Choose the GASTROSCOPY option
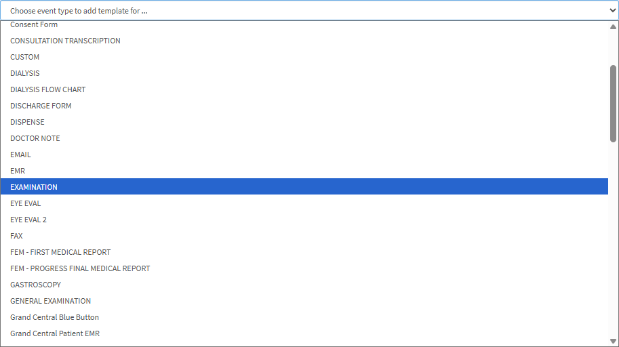The width and height of the screenshot is (619, 347). [35, 285]
